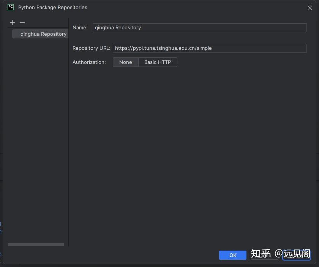This screenshot has width=319, height=267.
Task: Close the Python Package Repositories dialog with X
Action: click(310, 8)
